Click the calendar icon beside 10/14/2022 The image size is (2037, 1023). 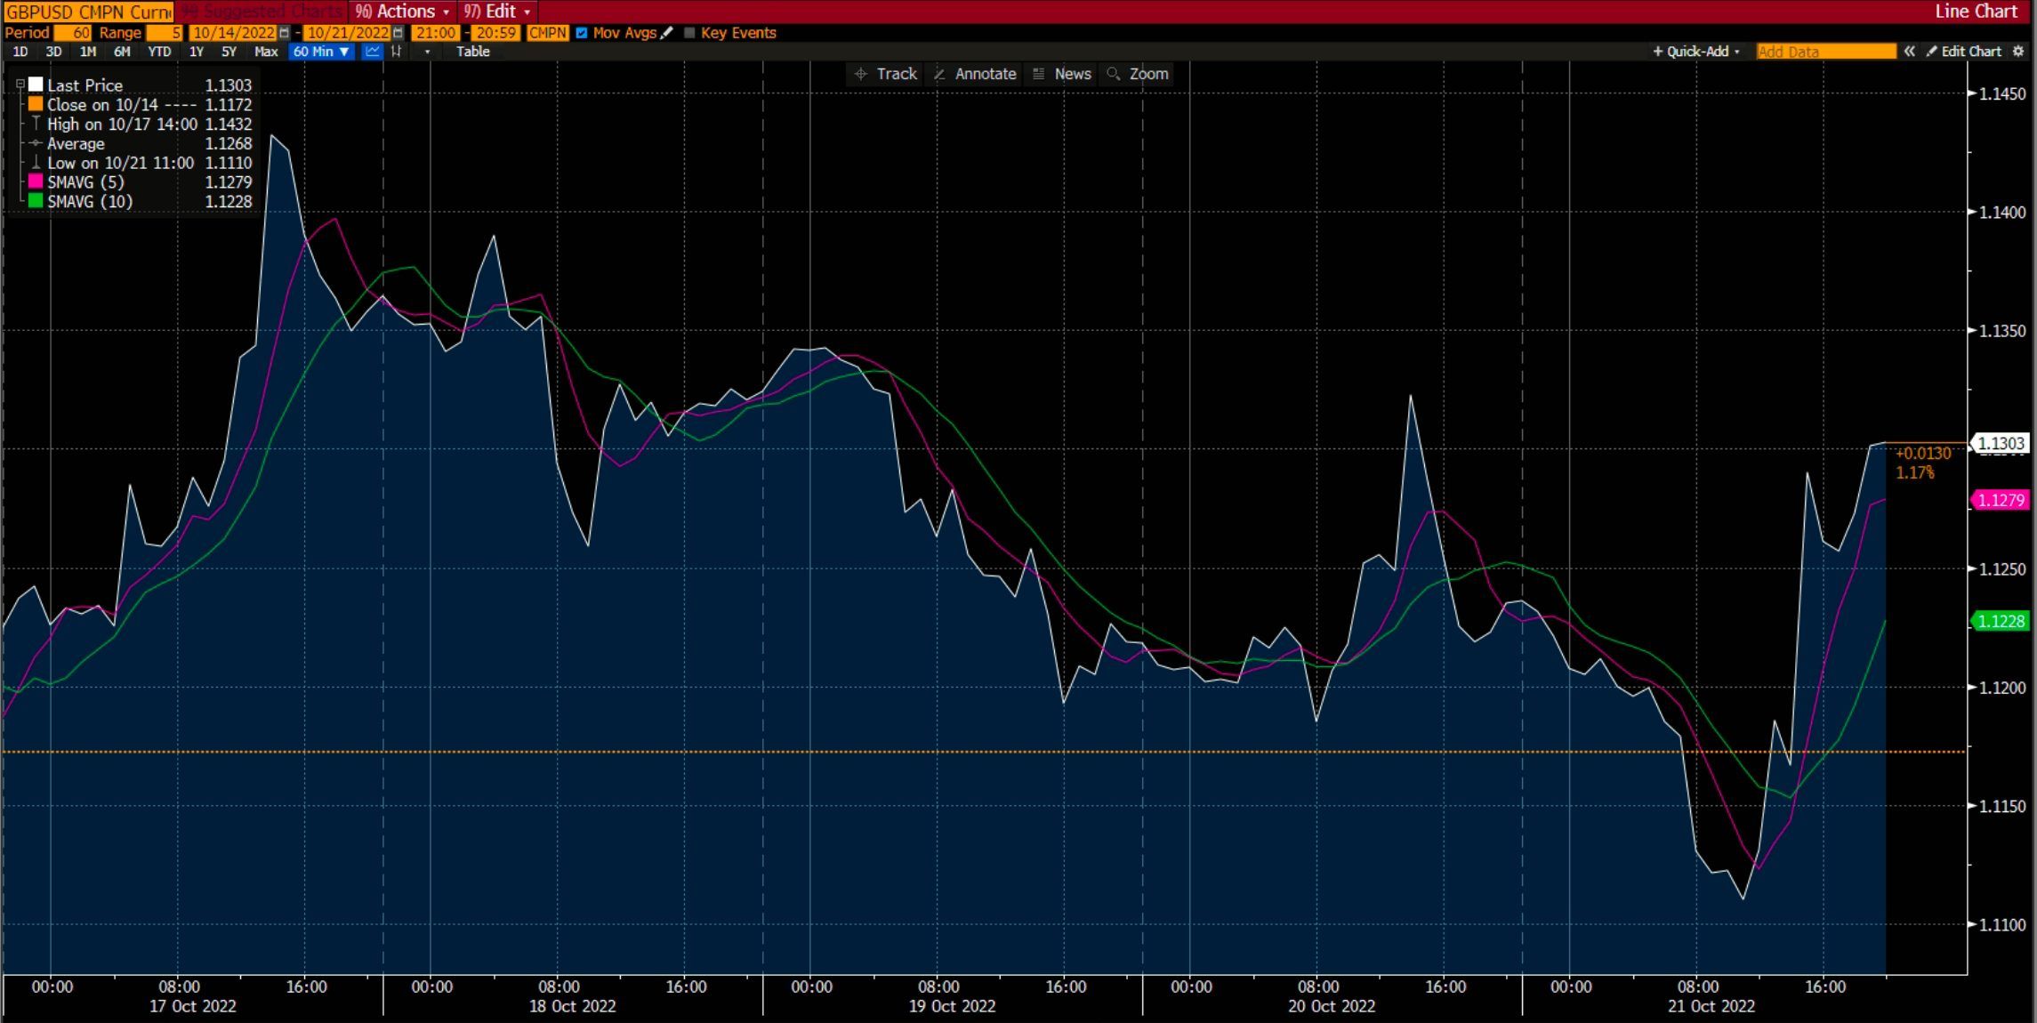tap(281, 32)
